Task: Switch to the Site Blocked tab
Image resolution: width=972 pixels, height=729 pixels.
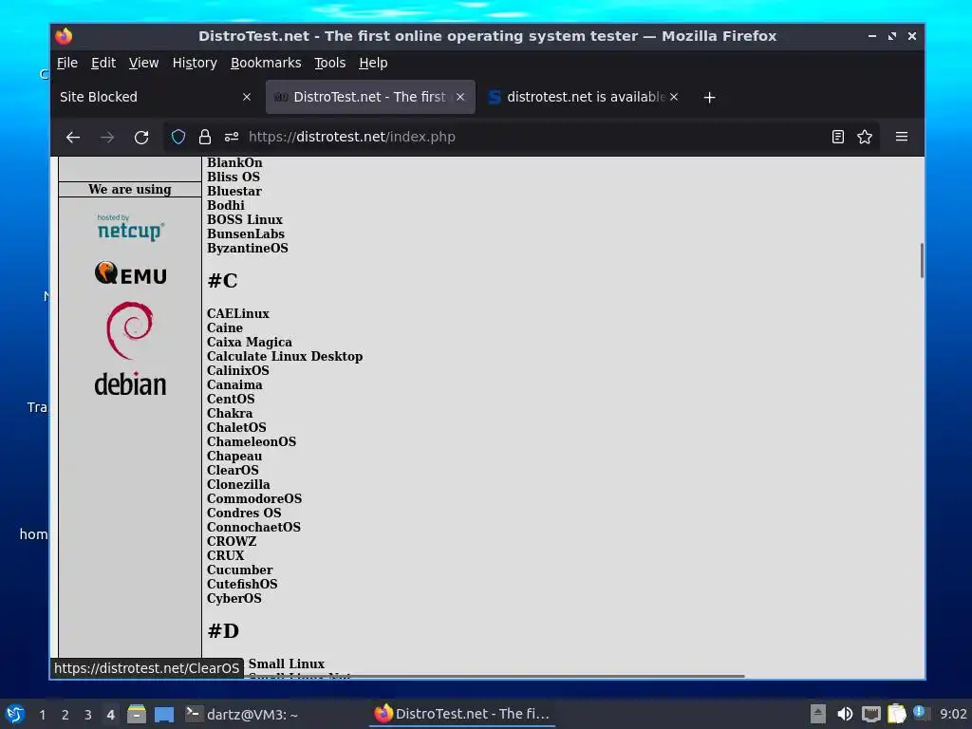Action: (157, 97)
